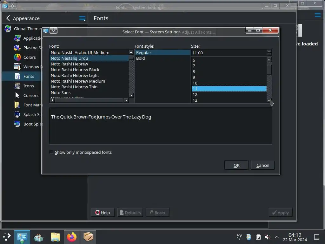The width and height of the screenshot is (325, 244).
Task: Open Plasma Style icon in sidebar
Action: click(x=17, y=48)
